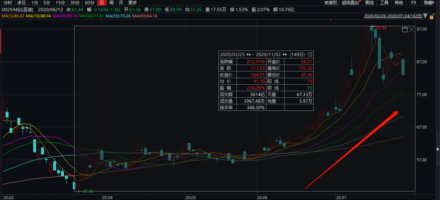This screenshot has height=200, width=440.
Task: Select the 周 weekly period tab
Action: pyautogui.click(x=111, y=3)
